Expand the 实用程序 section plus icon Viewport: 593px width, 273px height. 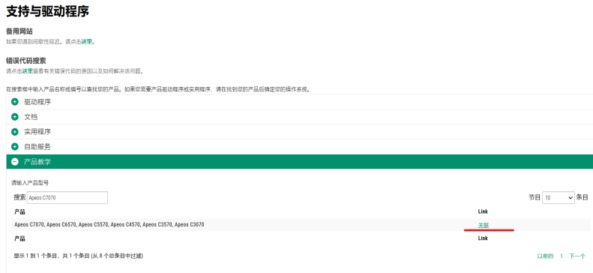tap(15, 131)
